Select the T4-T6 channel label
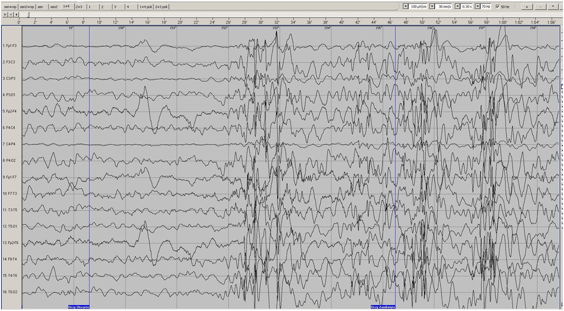Image resolution: width=564 pixels, height=311 pixels. [x=11, y=276]
